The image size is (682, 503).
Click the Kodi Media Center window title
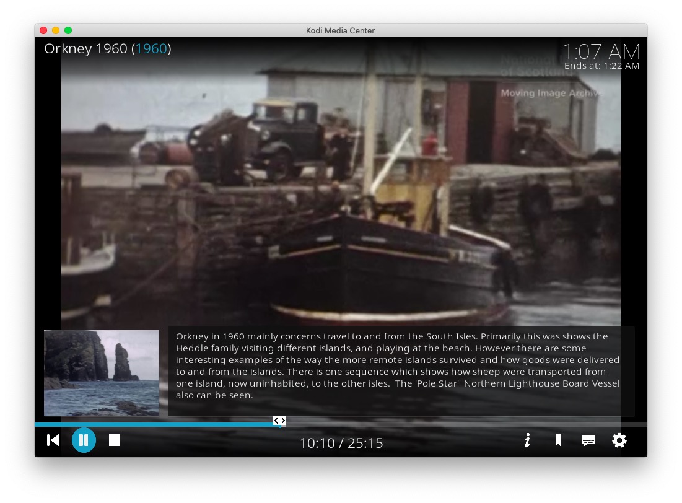pyautogui.click(x=340, y=30)
